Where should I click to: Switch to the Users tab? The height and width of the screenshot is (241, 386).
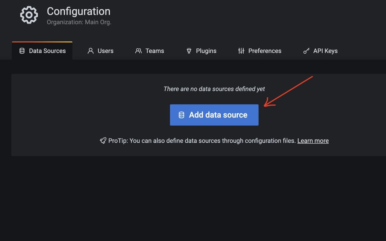pos(105,51)
